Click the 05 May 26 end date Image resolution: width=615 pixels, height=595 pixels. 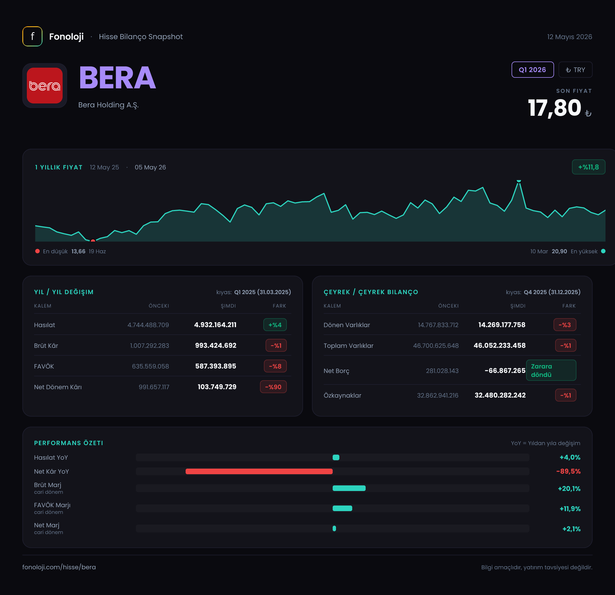[x=150, y=167]
